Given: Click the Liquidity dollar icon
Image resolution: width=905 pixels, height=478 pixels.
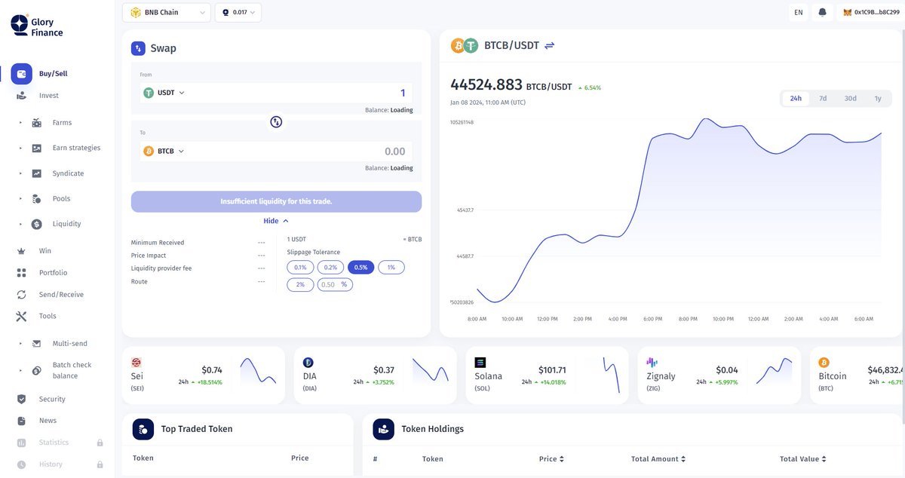Looking at the screenshot, I should tap(36, 224).
